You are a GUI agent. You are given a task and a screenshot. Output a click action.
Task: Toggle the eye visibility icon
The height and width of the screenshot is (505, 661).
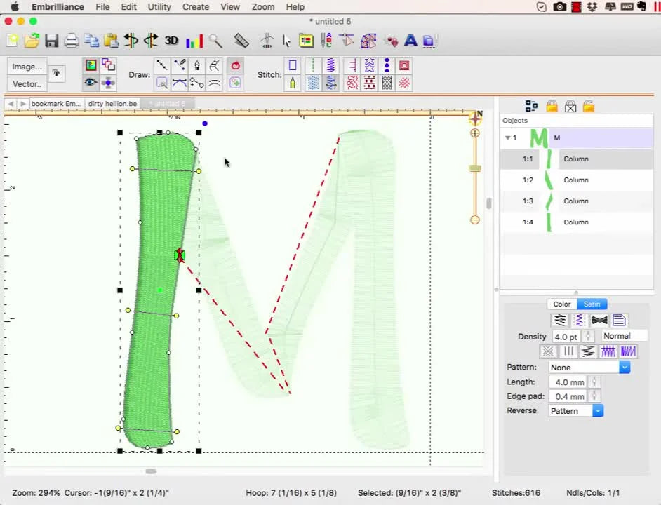pos(91,82)
